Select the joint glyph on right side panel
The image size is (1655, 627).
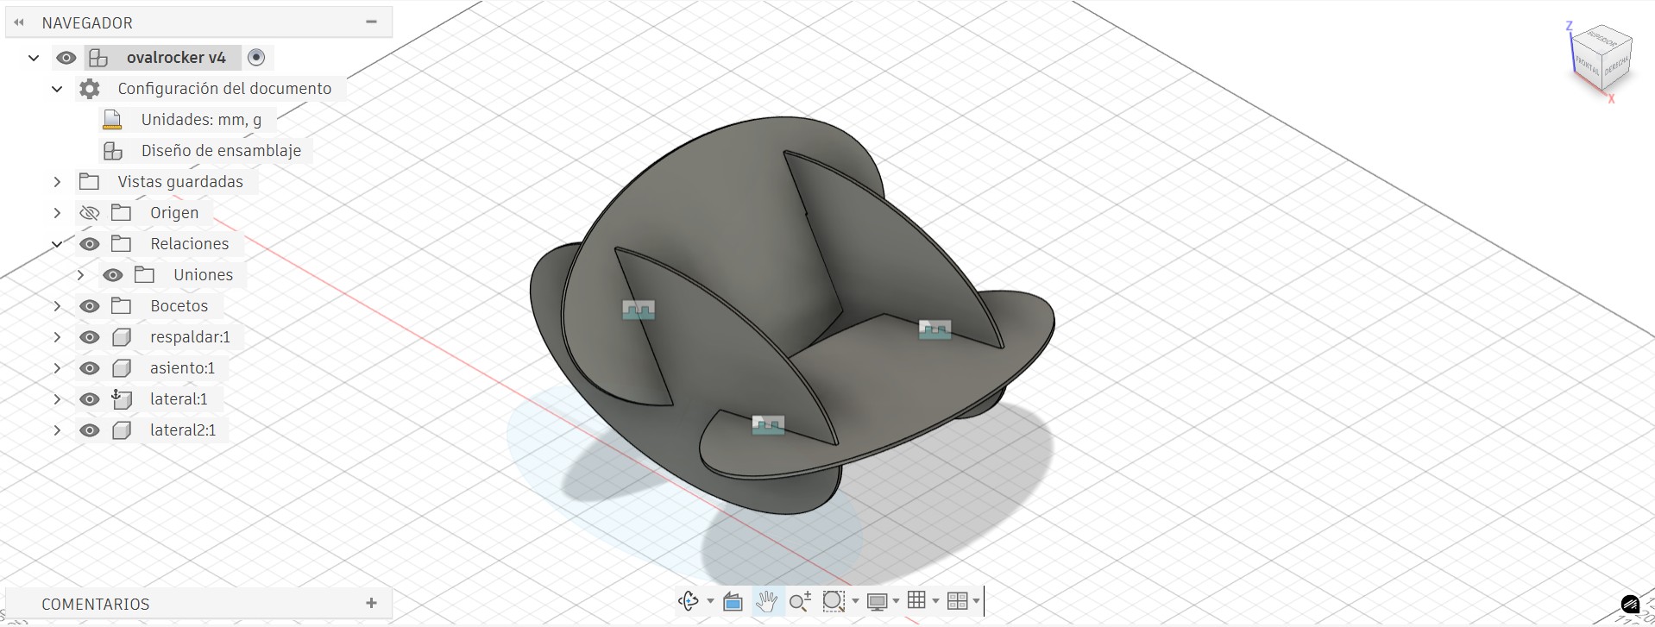(x=934, y=329)
